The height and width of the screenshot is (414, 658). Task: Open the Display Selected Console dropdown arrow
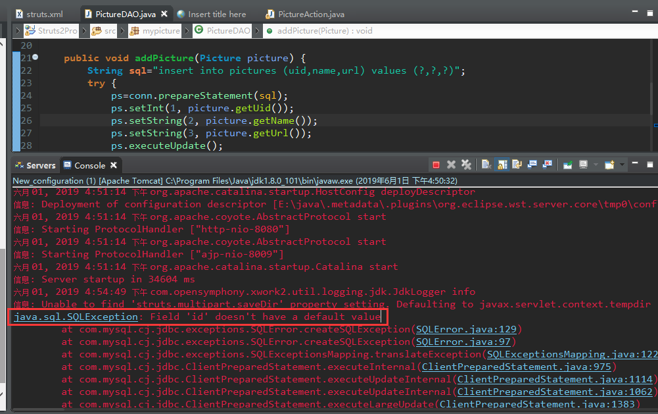click(595, 165)
